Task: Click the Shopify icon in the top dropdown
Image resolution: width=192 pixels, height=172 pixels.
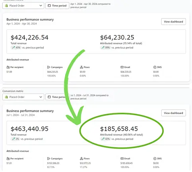Action: pos(6,6)
